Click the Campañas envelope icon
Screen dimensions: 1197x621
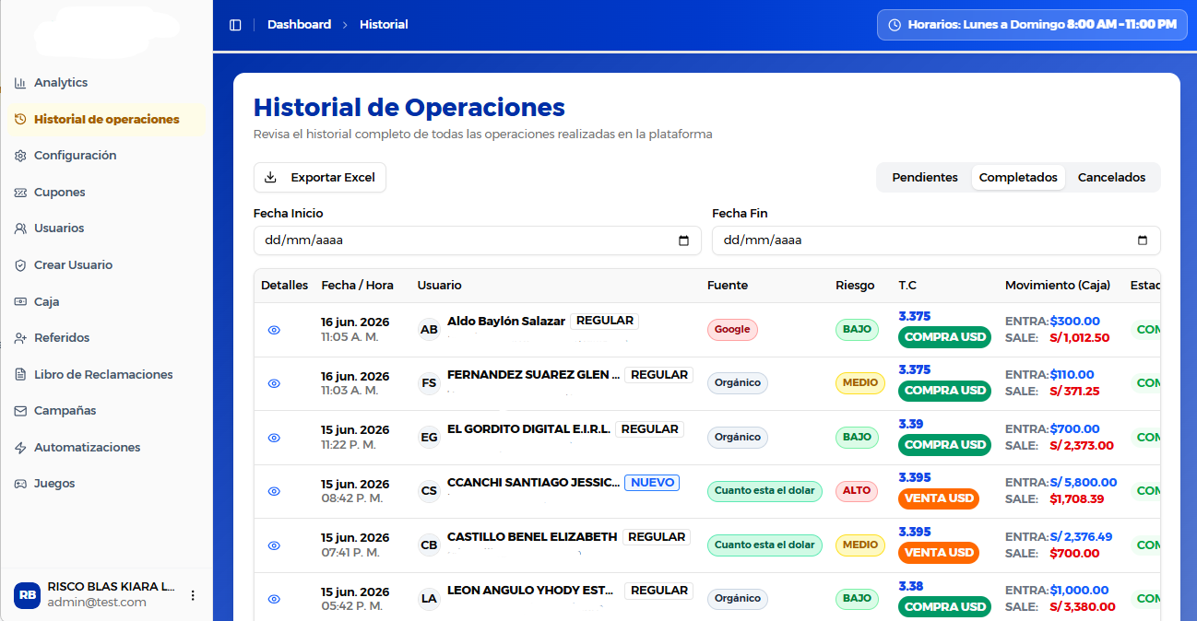pyautogui.click(x=20, y=411)
